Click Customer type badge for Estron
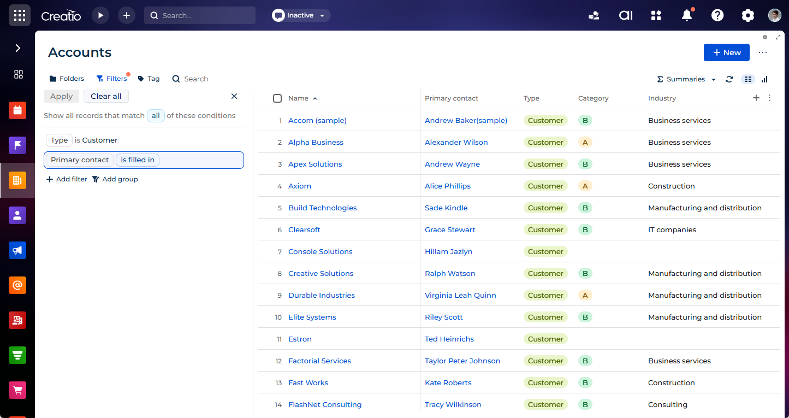This screenshot has width=789, height=418. pyautogui.click(x=545, y=339)
